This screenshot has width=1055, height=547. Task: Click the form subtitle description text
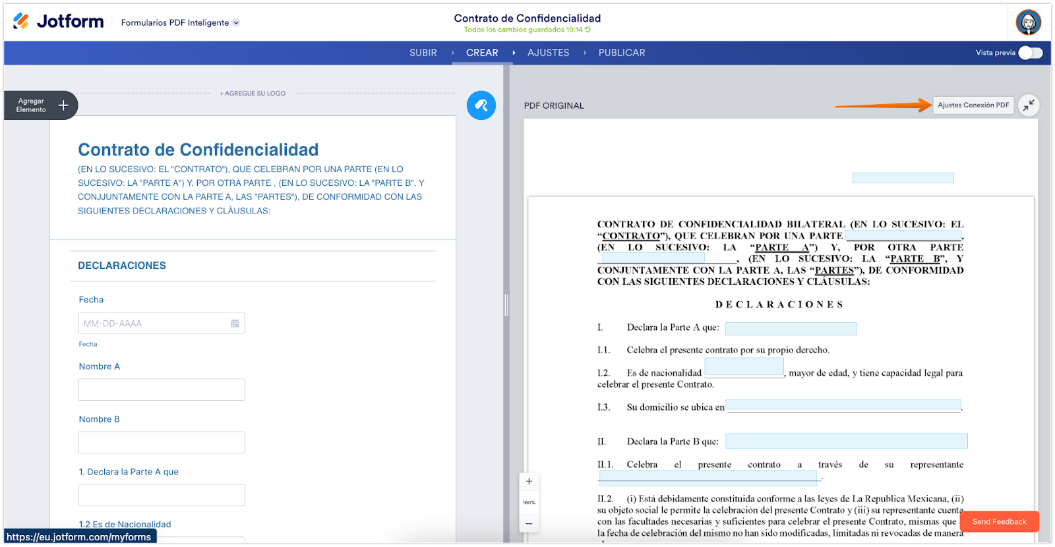tap(251, 190)
